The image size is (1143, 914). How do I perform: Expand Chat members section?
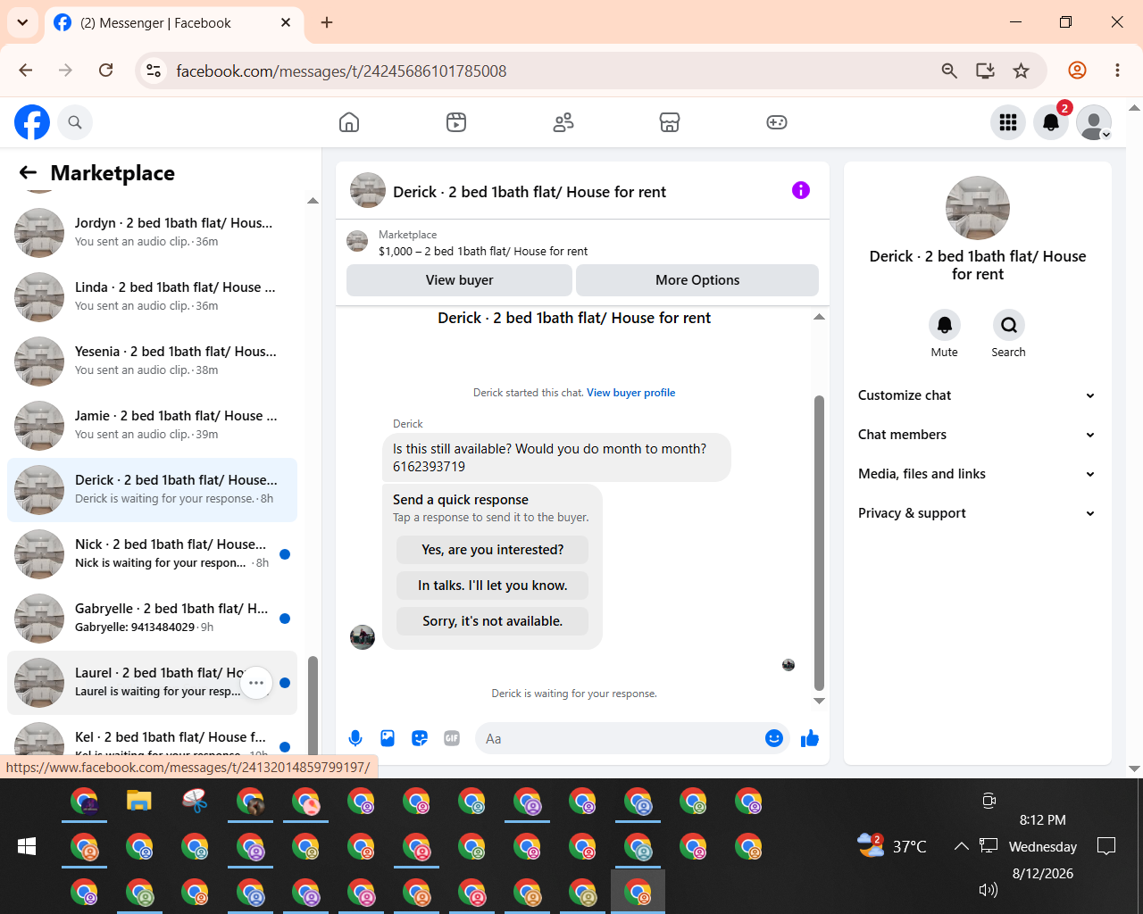[x=977, y=435]
